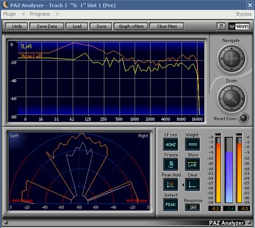Click left peak readout -0.3
Viewport: 255px width, 228px height.
[x=215, y=209]
